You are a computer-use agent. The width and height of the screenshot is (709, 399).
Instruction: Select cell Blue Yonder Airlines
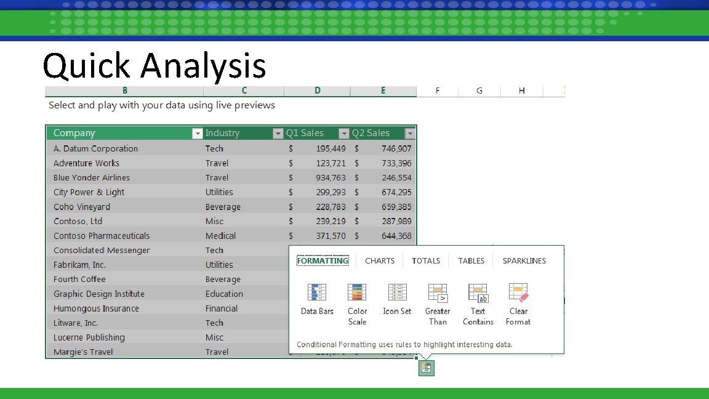[125, 177]
